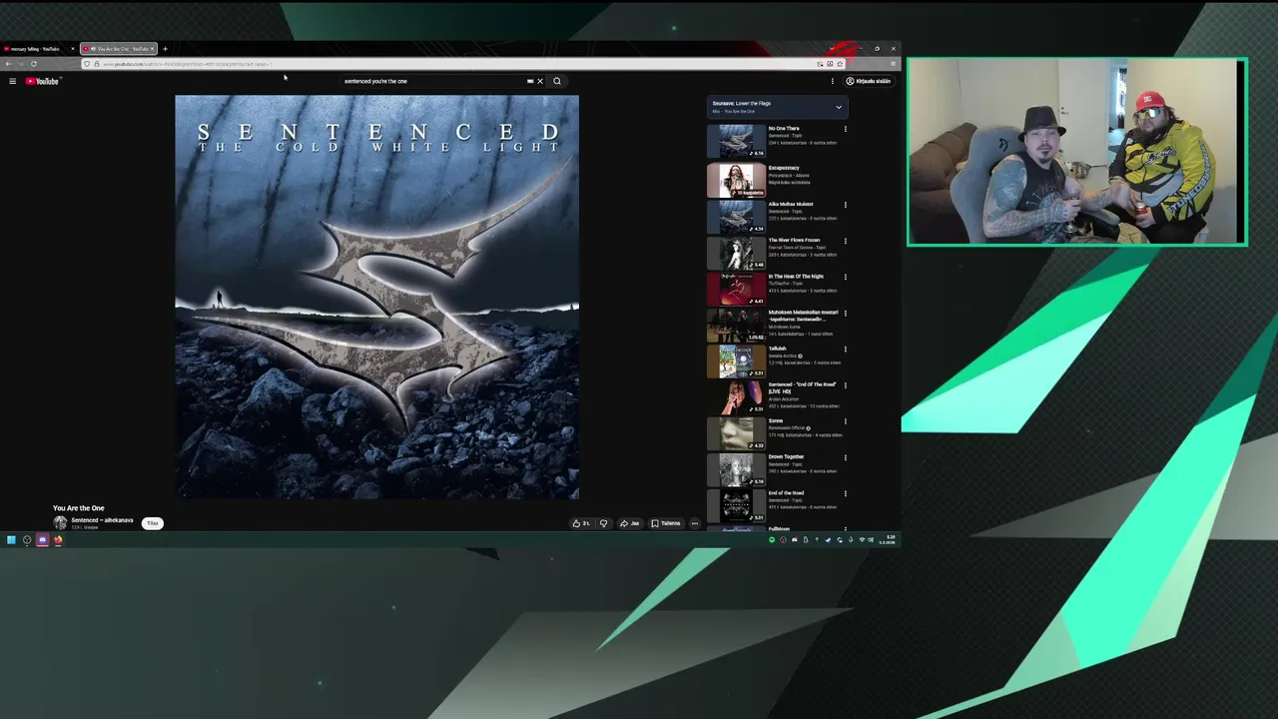Open 'Sentenced - "End Of The Road" [LIVE HD]' title
1278x719 pixels.
(803, 387)
